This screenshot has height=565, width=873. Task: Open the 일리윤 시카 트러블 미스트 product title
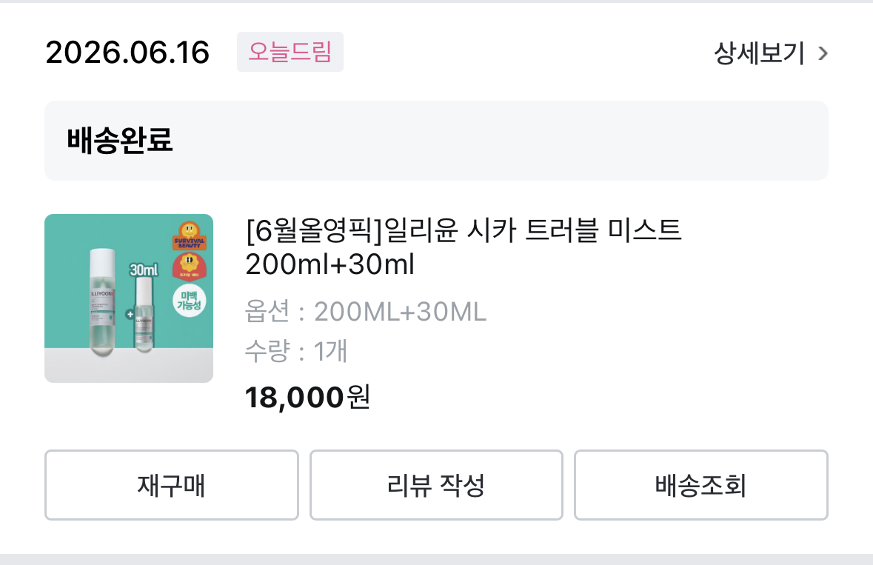pos(464,247)
